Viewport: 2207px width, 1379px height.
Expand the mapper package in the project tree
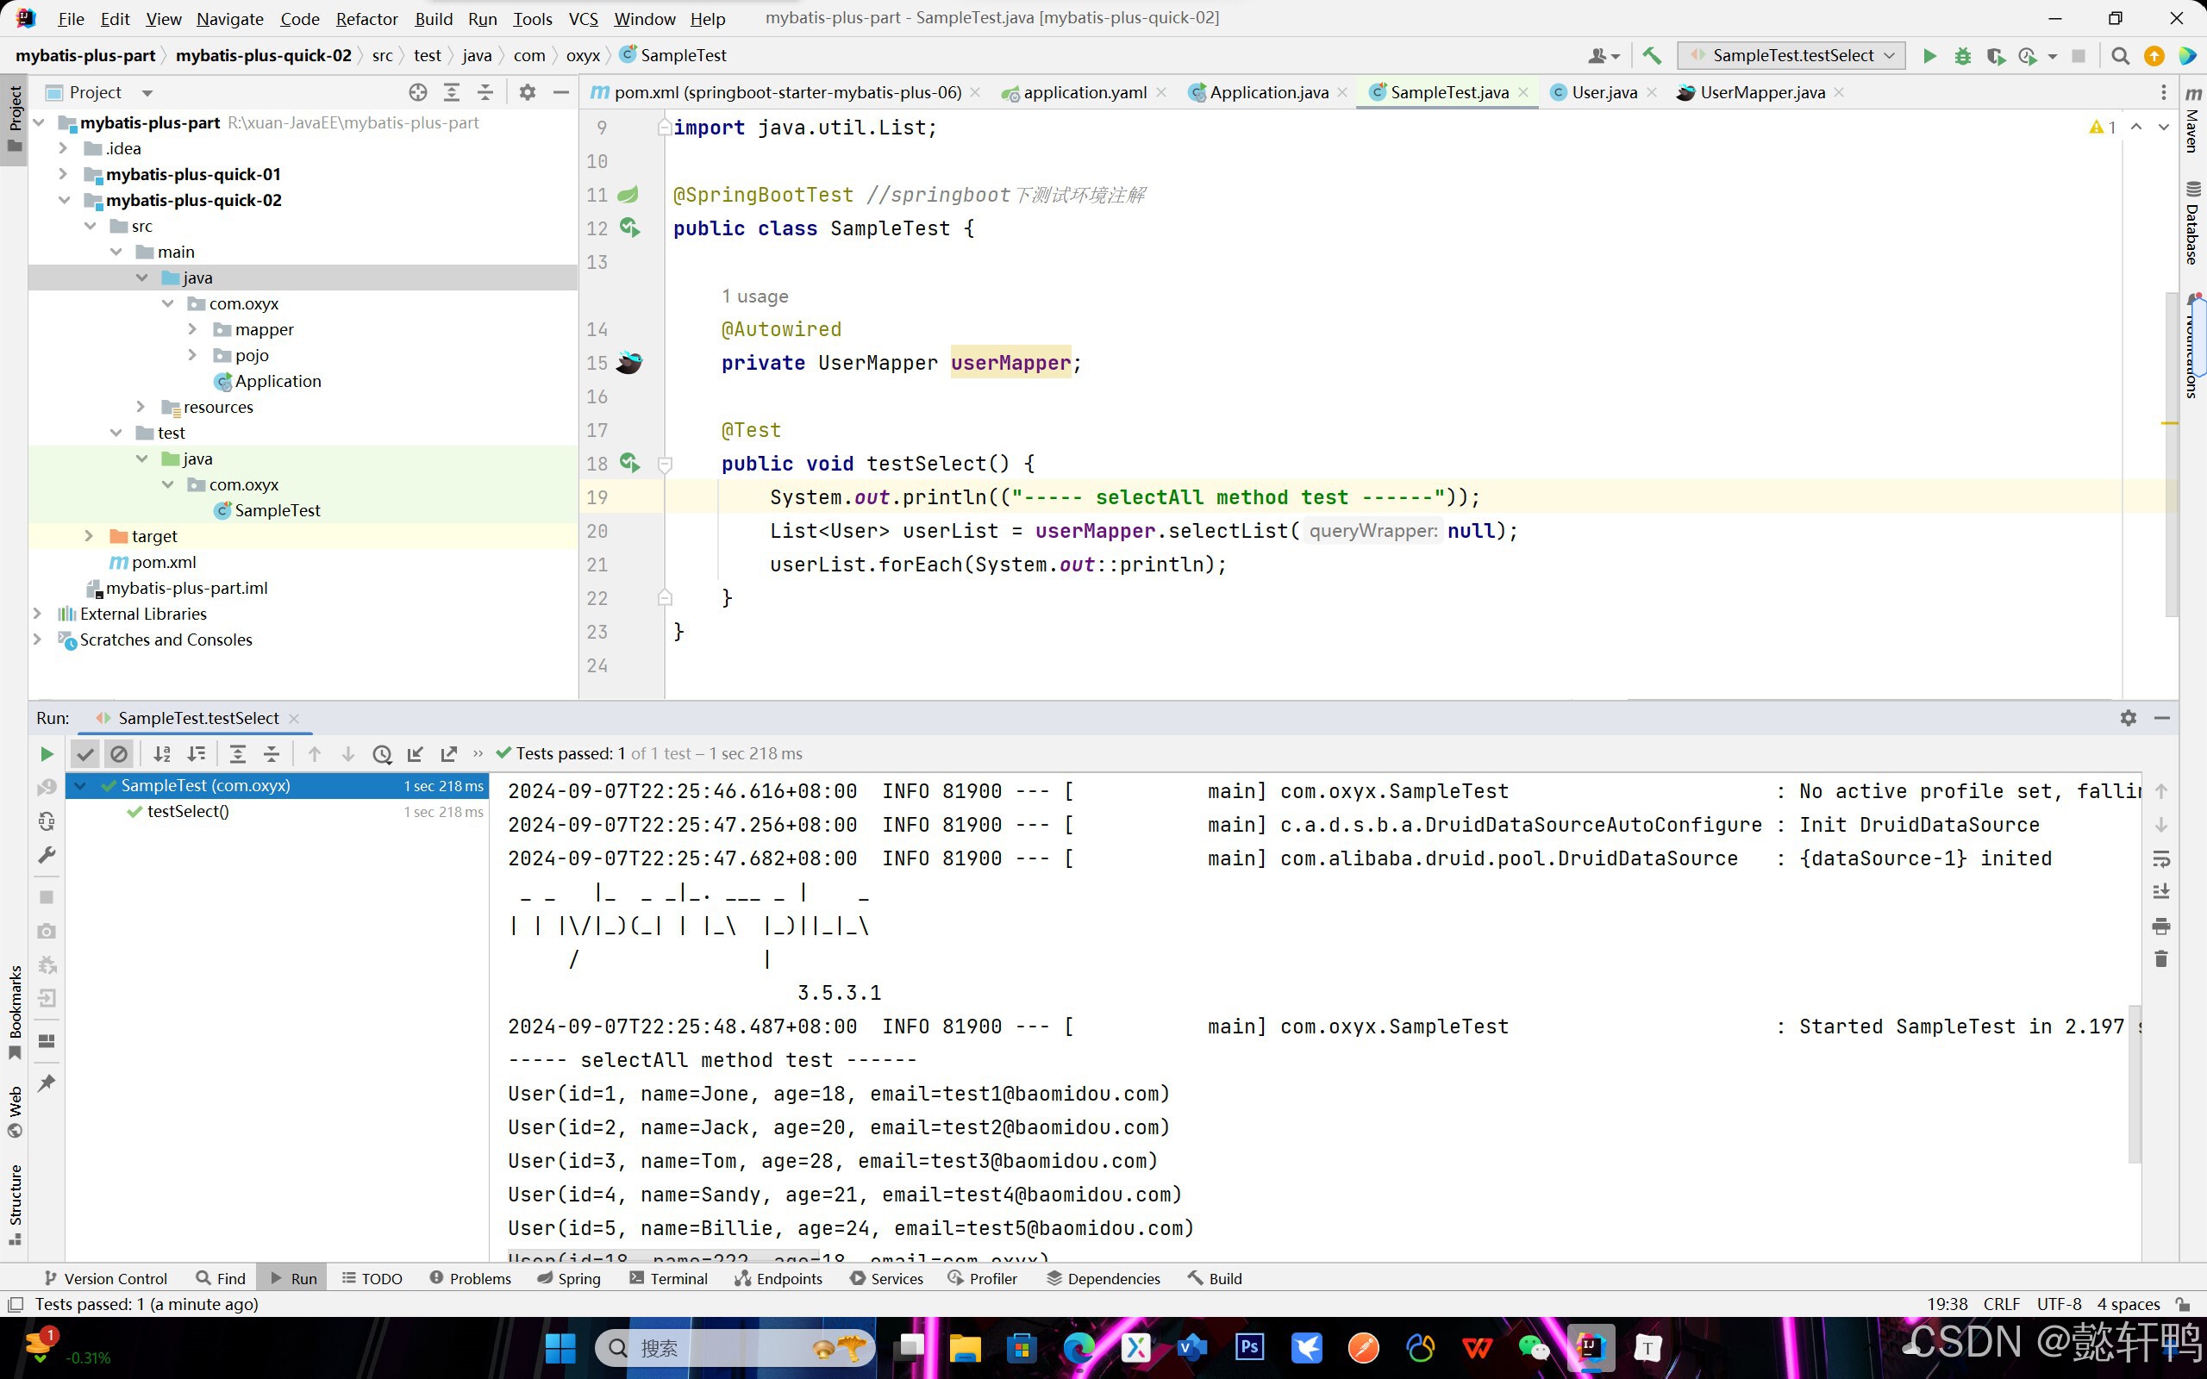tap(192, 329)
